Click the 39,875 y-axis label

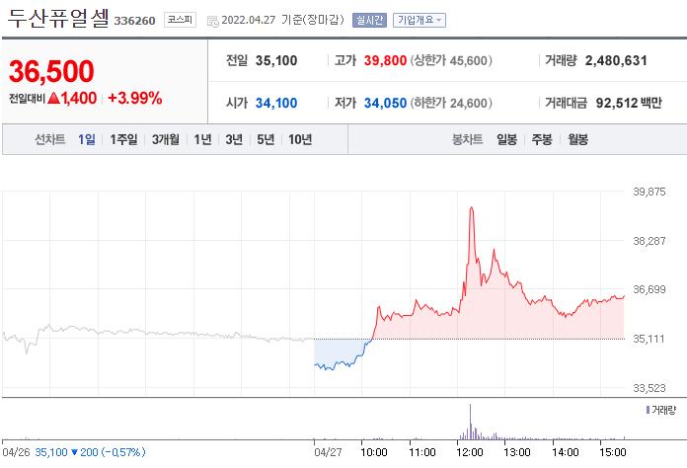(x=649, y=192)
